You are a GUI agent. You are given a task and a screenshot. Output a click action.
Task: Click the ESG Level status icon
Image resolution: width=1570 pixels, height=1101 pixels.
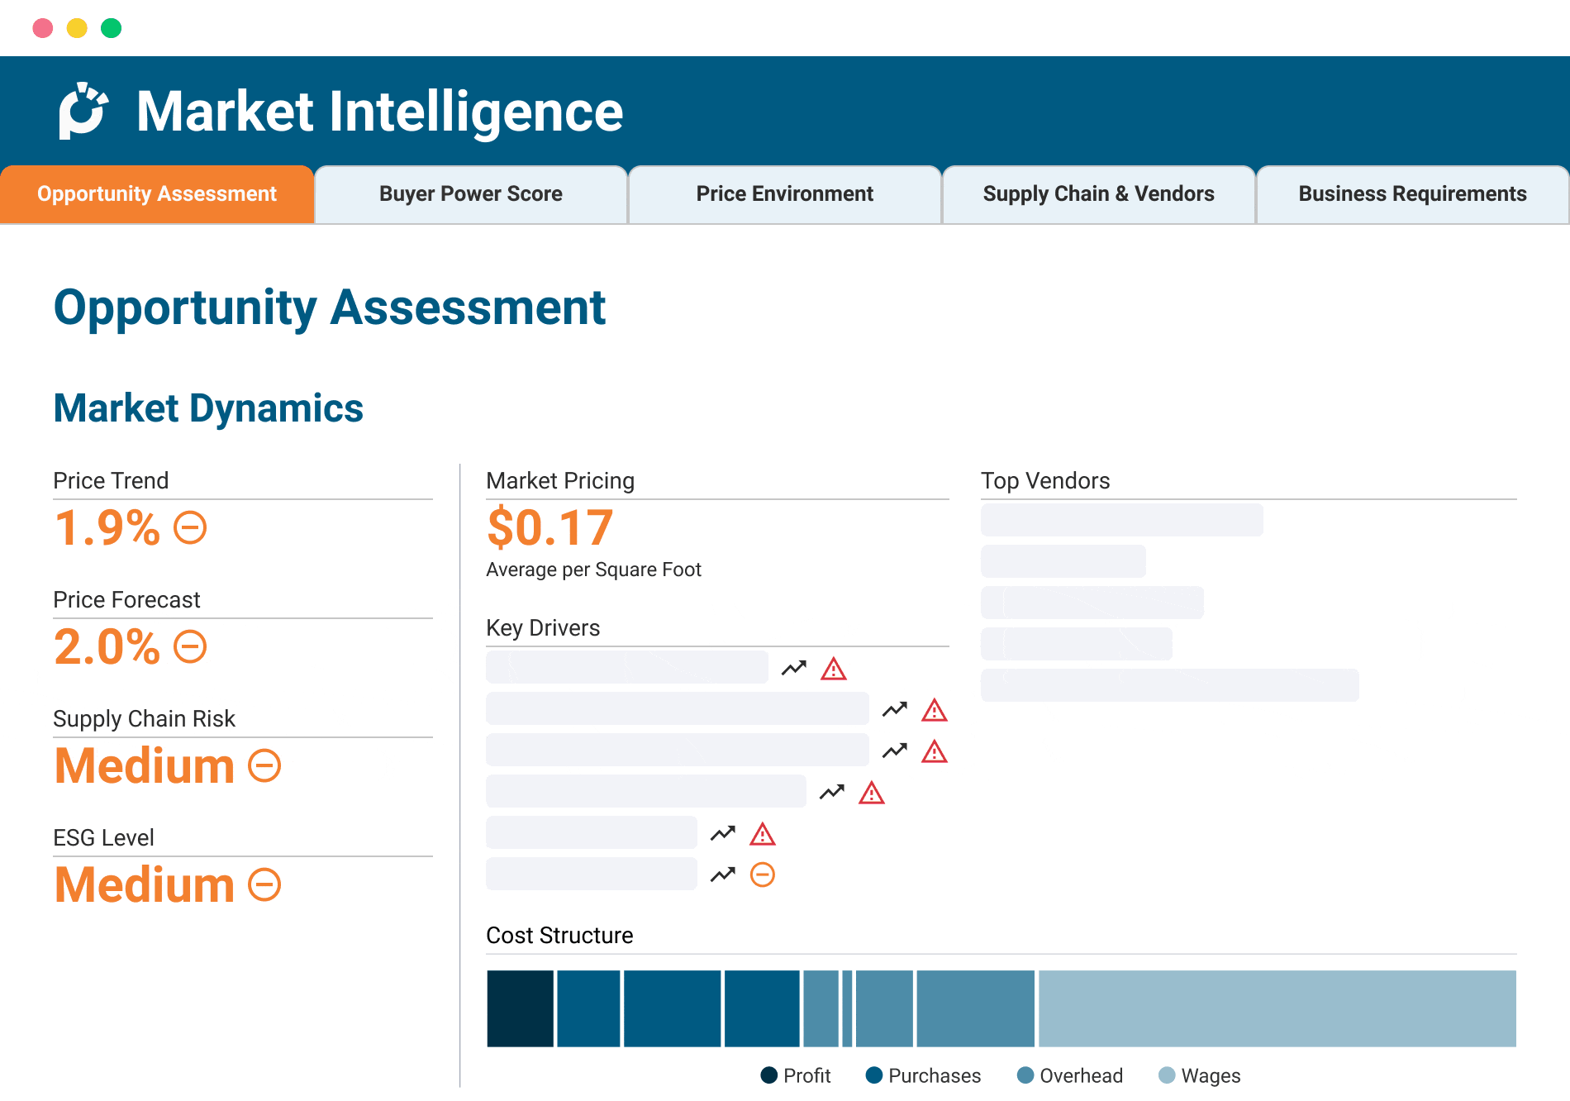[264, 884]
